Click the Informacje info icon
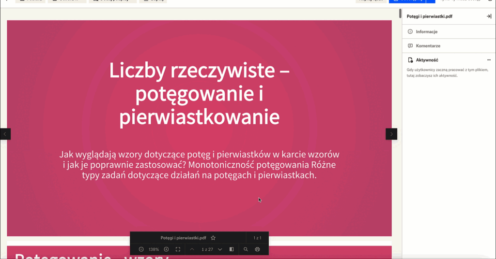The width and height of the screenshot is (496, 259). pyautogui.click(x=410, y=31)
